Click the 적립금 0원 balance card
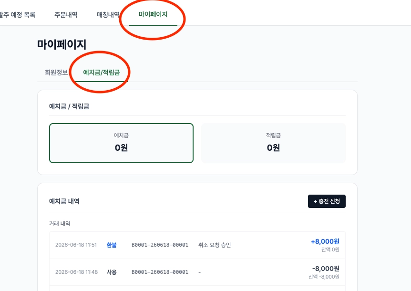This screenshot has height=291, width=411. [273, 143]
